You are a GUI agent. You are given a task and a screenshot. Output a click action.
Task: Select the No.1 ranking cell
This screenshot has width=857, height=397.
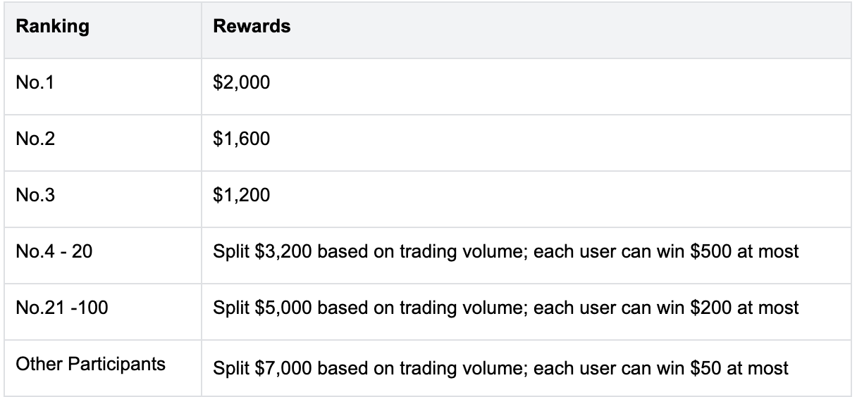pos(35,83)
